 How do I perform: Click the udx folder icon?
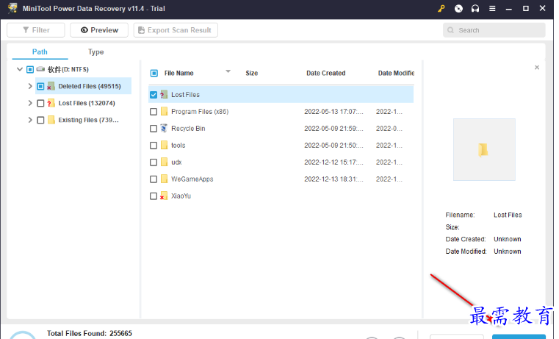(164, 162)
